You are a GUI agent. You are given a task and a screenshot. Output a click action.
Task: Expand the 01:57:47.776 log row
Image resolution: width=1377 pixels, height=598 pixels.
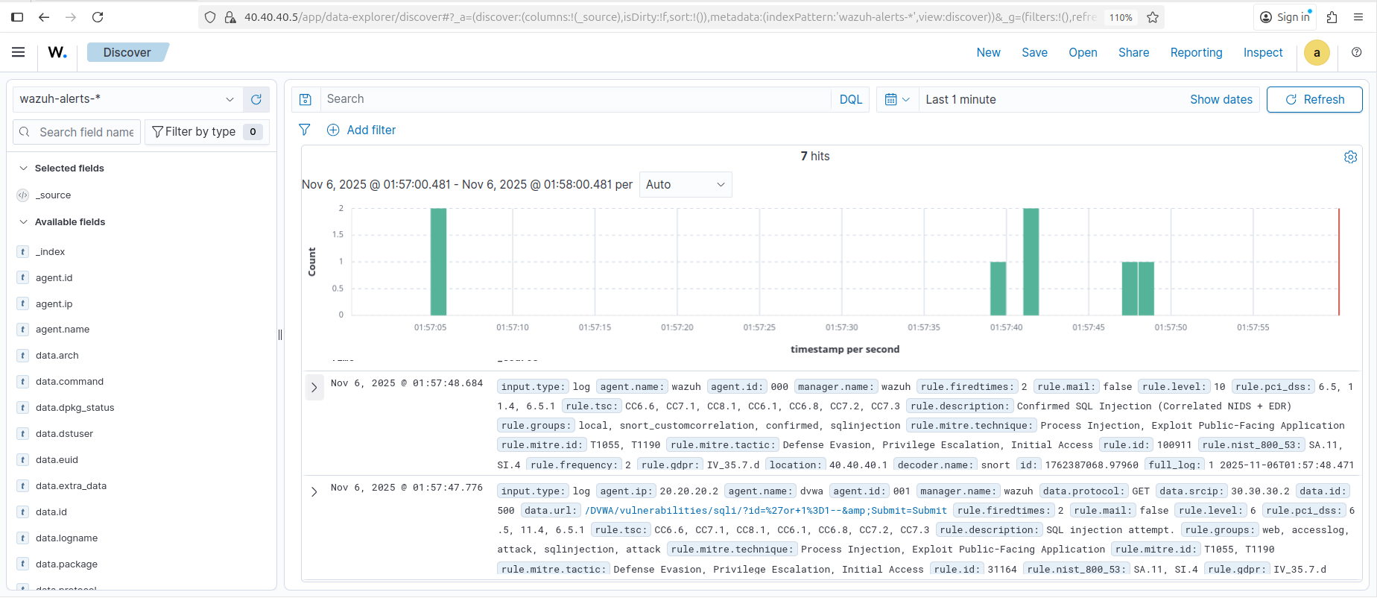pyautogui.click(x=314, y=492)
